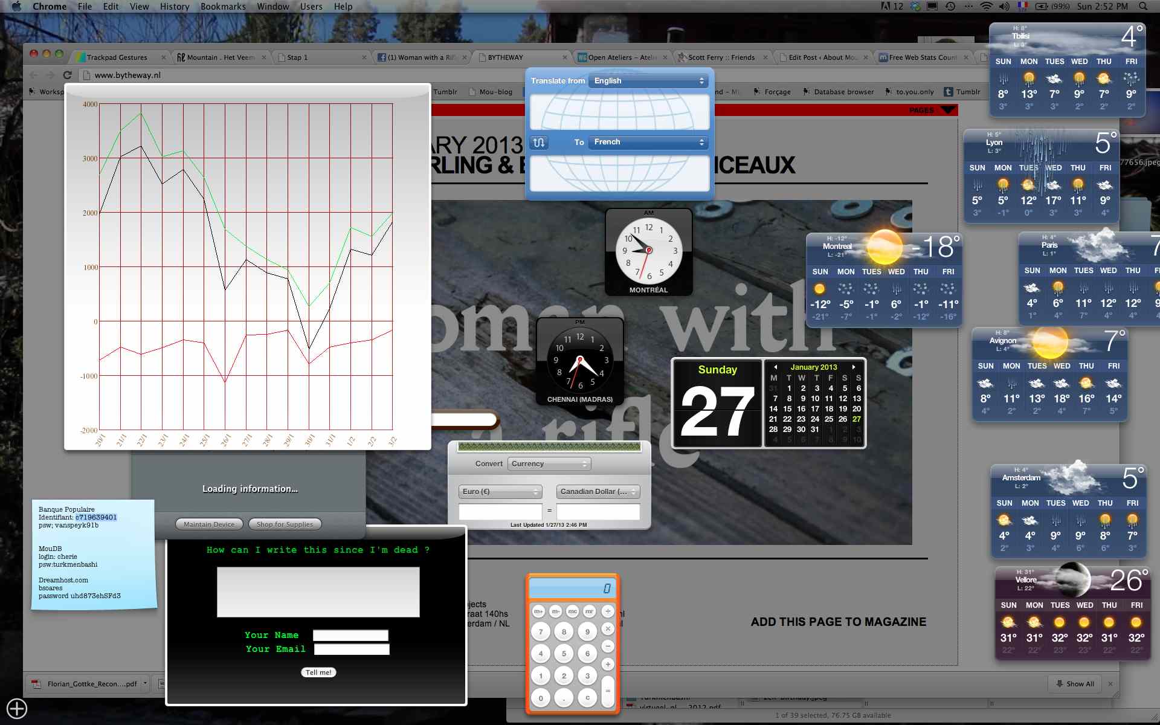Open Database browser bookmark

tap(838, 92)
